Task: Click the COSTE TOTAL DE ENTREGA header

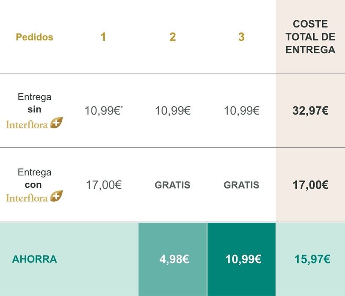Action: (310, 37)
